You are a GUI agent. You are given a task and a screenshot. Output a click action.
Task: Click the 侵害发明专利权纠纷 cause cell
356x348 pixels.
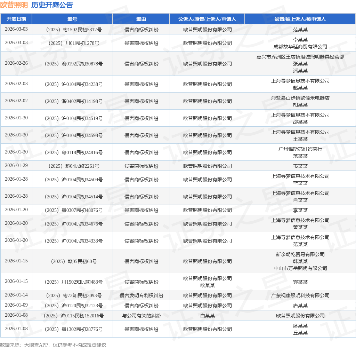point(141,295)
